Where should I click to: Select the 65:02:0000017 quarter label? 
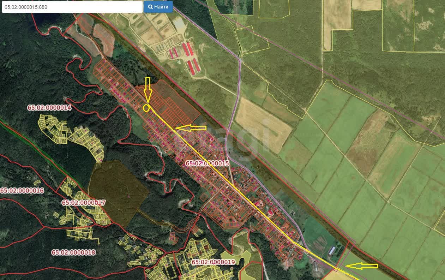pyautogui.click(x=84, y=203)
